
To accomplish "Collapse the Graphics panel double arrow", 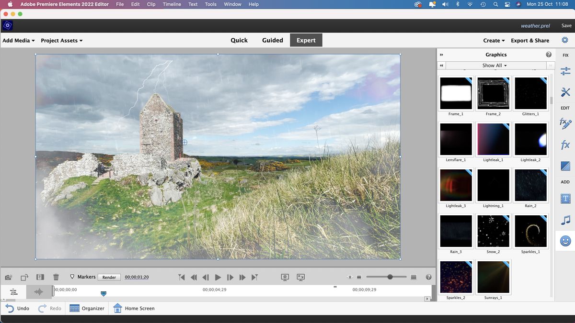I will (x=441, y=55).
